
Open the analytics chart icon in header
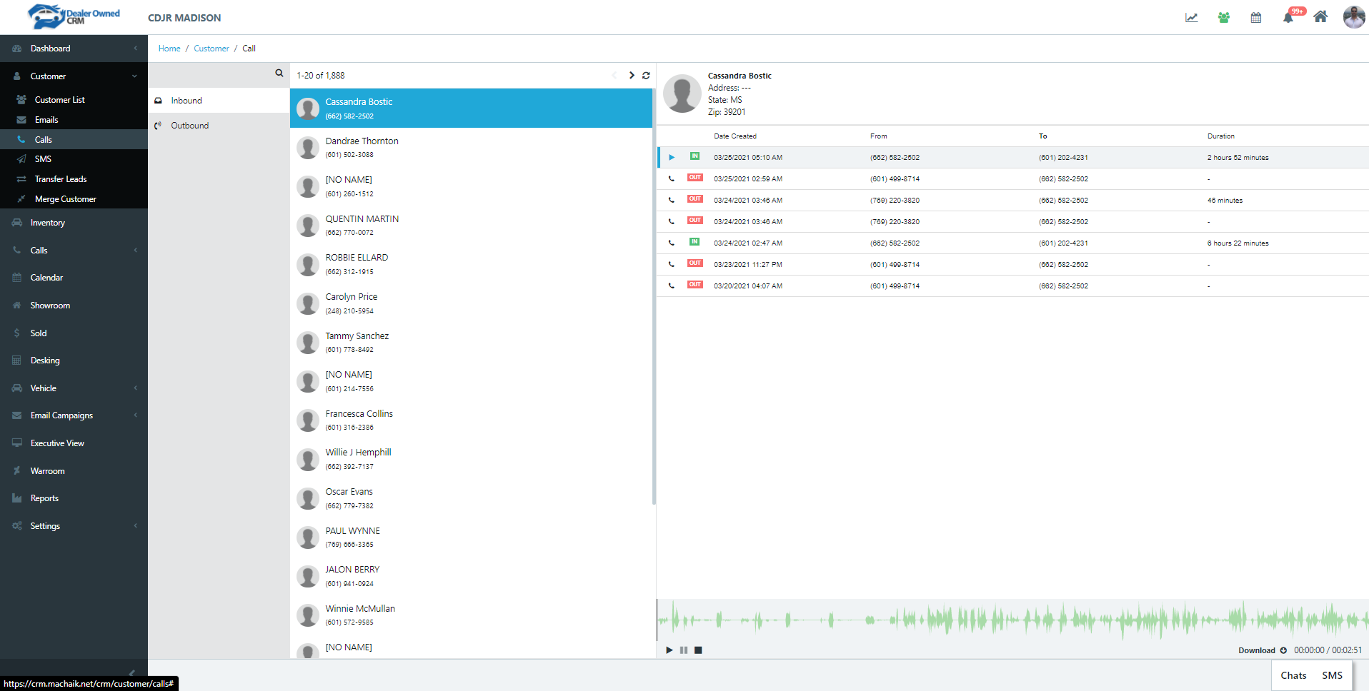tap(1191, 18)
